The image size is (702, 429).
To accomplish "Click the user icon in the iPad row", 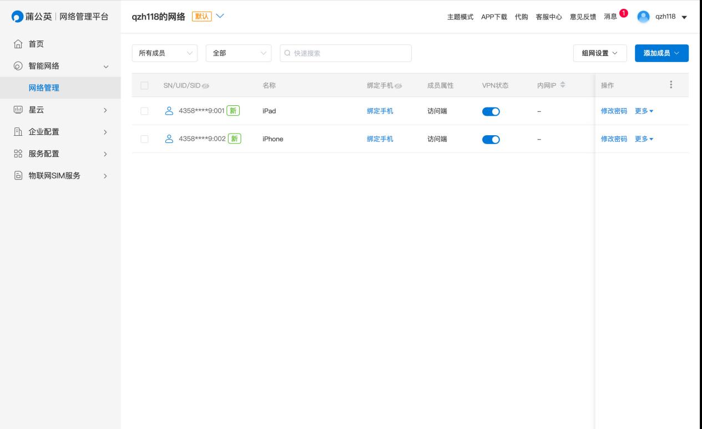I will pyautogui.click(x=170, y=111).
